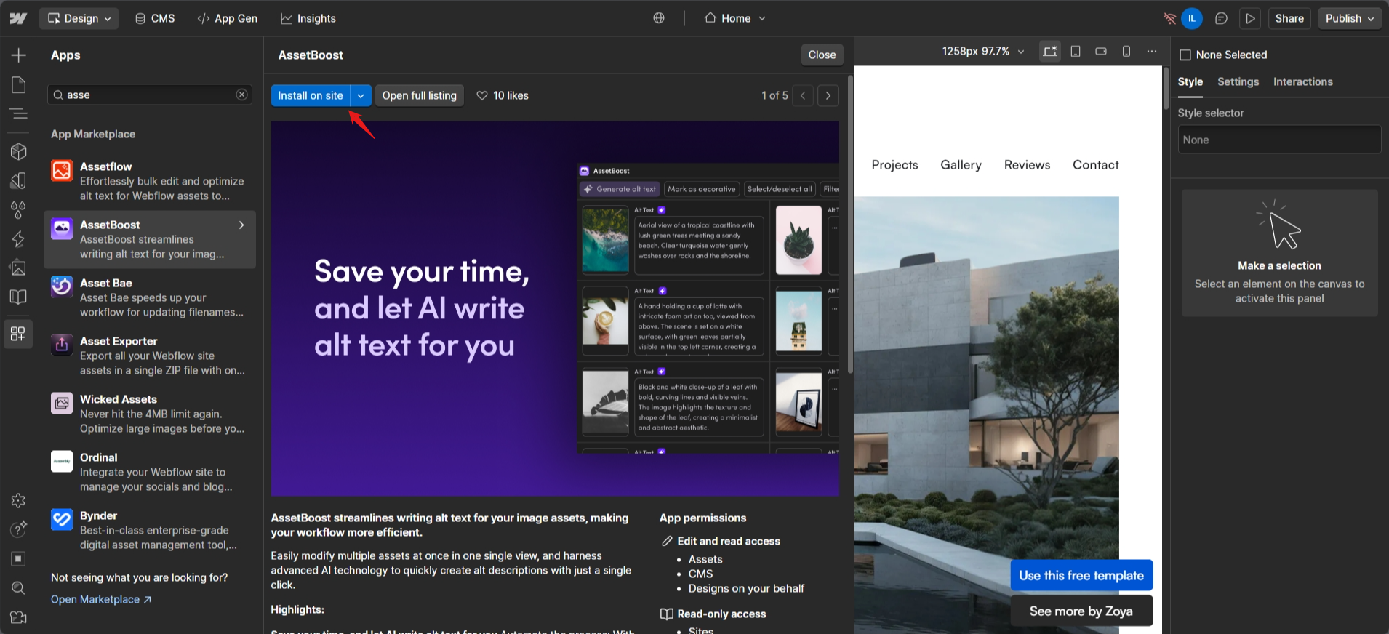Open the CMS book icon in sidebar
Viewport: 1389px width, 634px height.
[18, 297]
